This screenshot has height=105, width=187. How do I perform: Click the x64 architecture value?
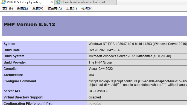91,75
